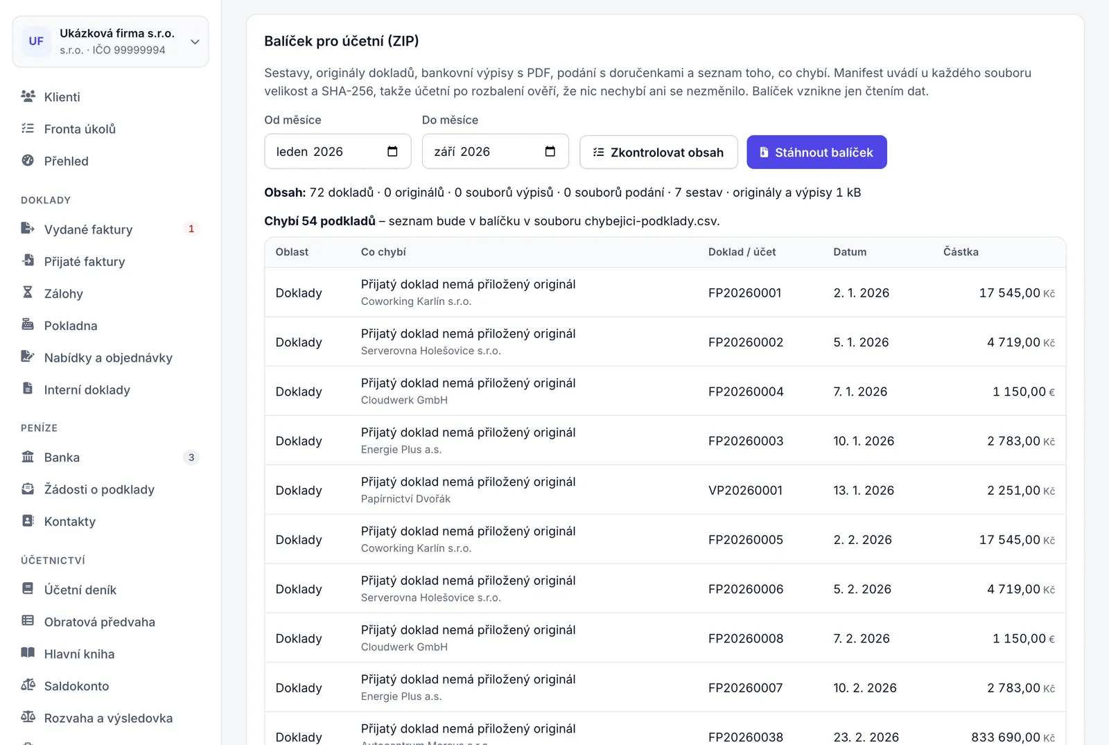Click the Stáhnout balíček button

coord(817,152)
